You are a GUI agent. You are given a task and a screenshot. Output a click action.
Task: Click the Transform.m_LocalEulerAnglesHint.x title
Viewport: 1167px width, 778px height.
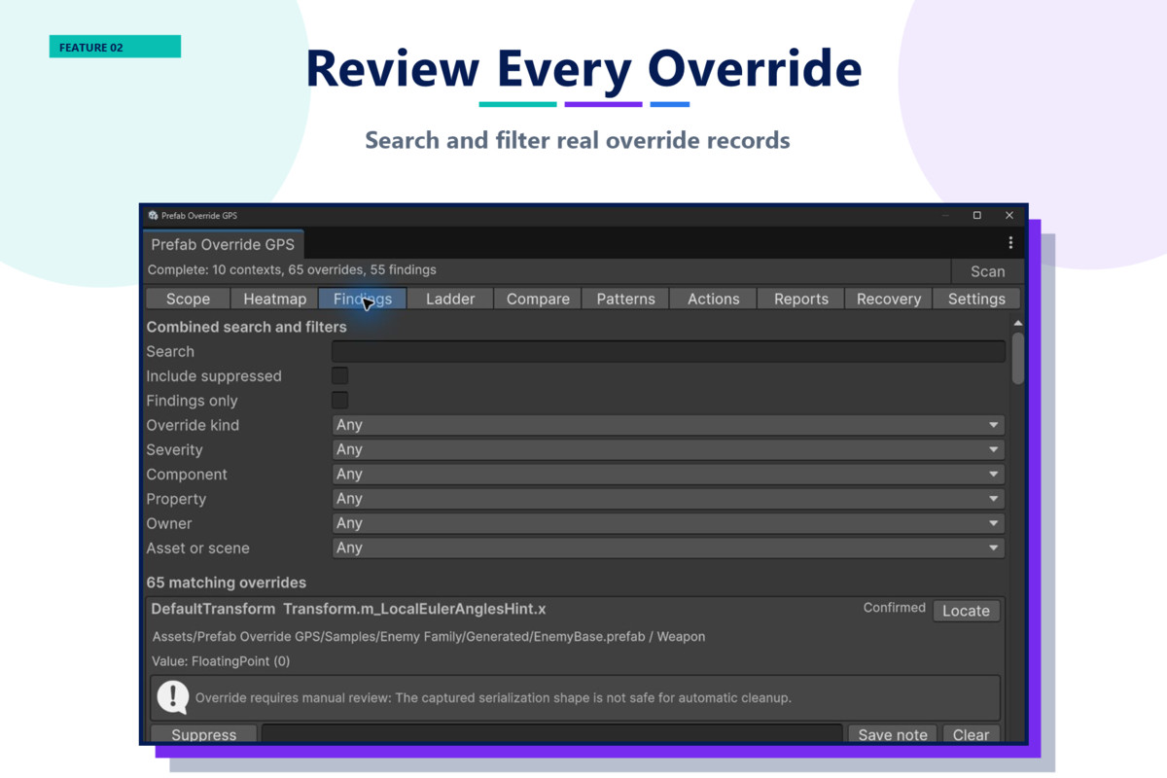414,609
